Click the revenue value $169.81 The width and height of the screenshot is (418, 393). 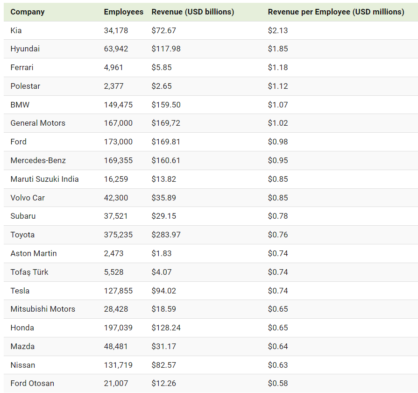(166, 142)
